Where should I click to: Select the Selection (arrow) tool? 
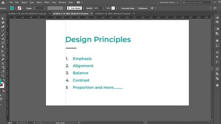[3, 19]
